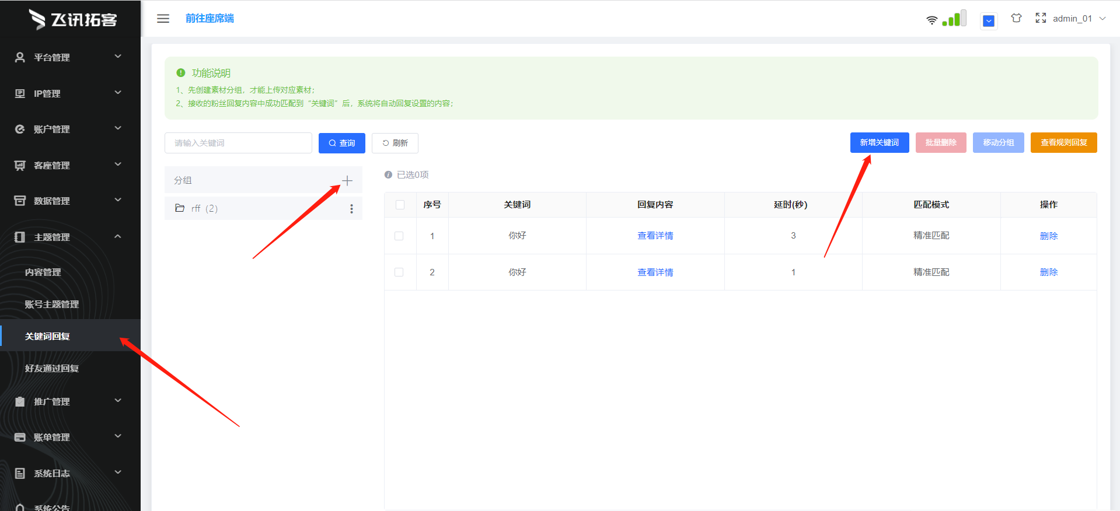Click the 你好 keyword in row 2
The width and height of the screenshot is (1120, 511).
(x=517, y=272)
